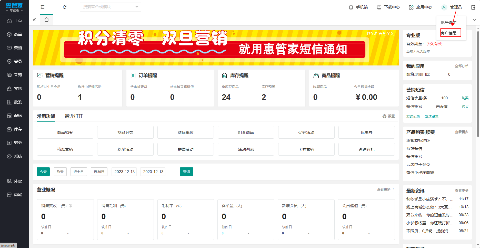
Task: Switch to the 最近打开 tab
Action: point(74,116)
